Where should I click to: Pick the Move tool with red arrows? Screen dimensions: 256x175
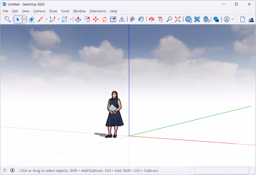96,19
